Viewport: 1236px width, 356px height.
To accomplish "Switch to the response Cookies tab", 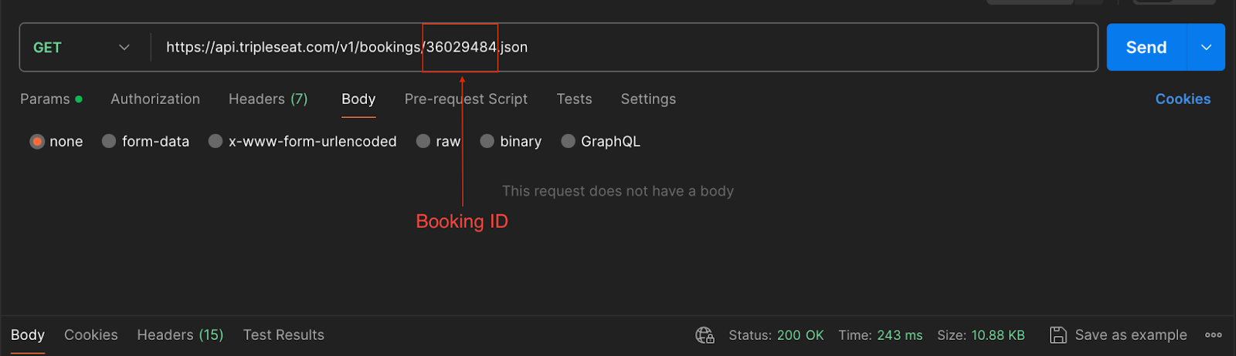I will [x=91, y=335].
